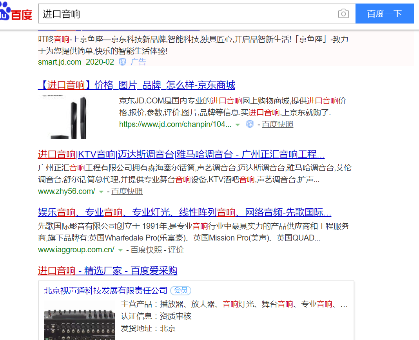Open 百度快照 for the iaggroup.com.cn result
The height and width of the screenshot is (340, 419).
click(x=146, y=250)
